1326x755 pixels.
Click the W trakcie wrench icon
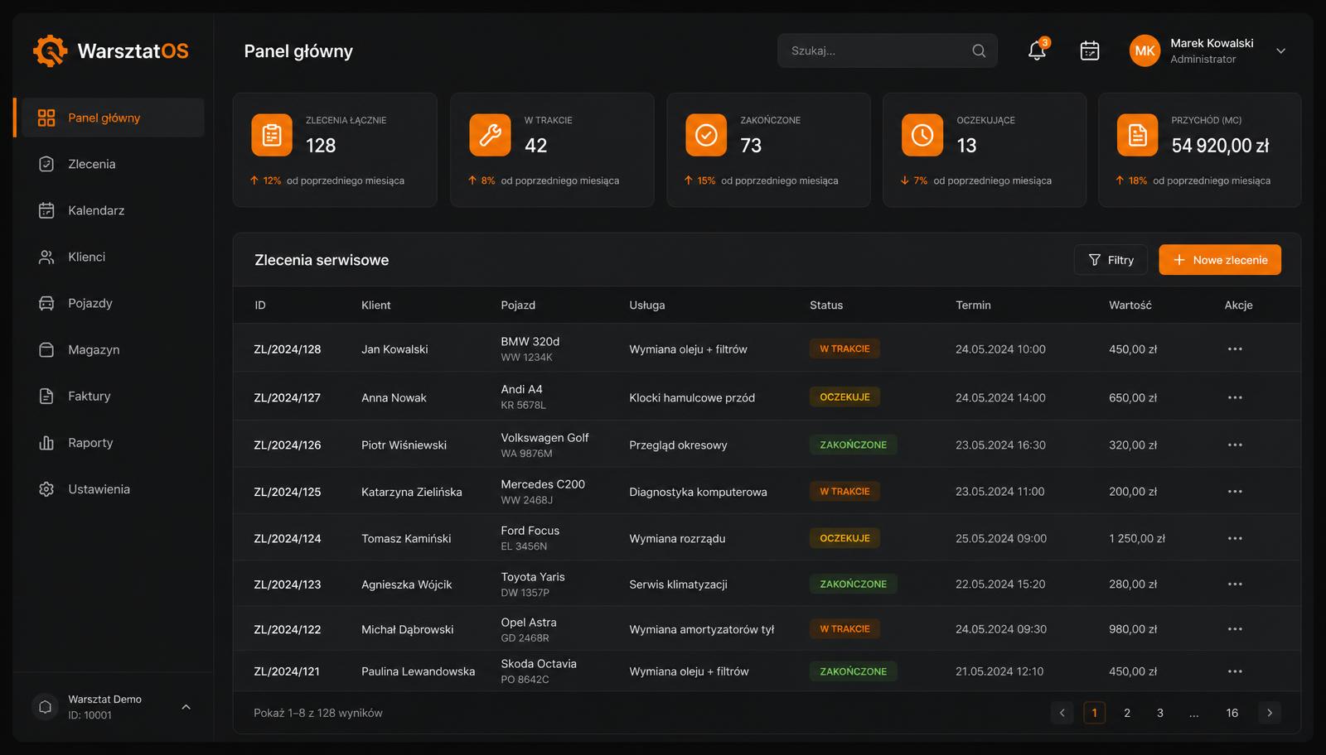tap(490, 135)
